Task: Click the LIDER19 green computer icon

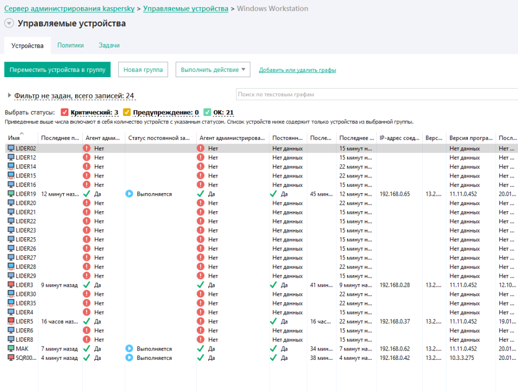Action: 11,194
